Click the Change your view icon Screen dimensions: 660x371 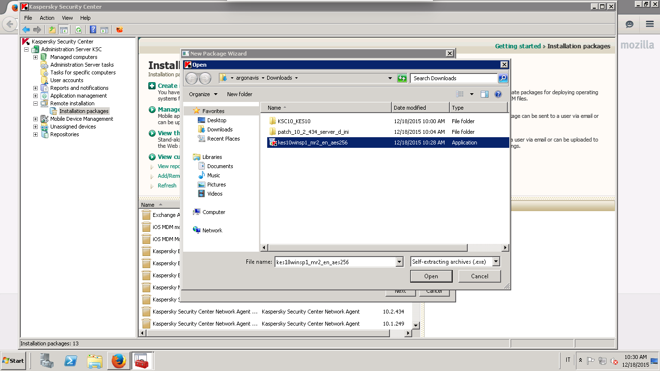460,94
